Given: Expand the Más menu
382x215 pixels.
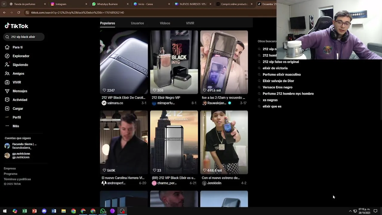Looking at the screenshot, I should coord(12,126).
